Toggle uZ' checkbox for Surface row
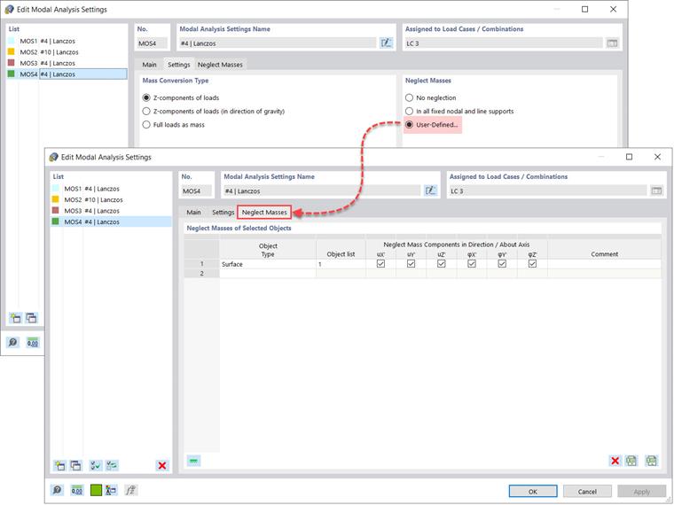 point(442,264)
